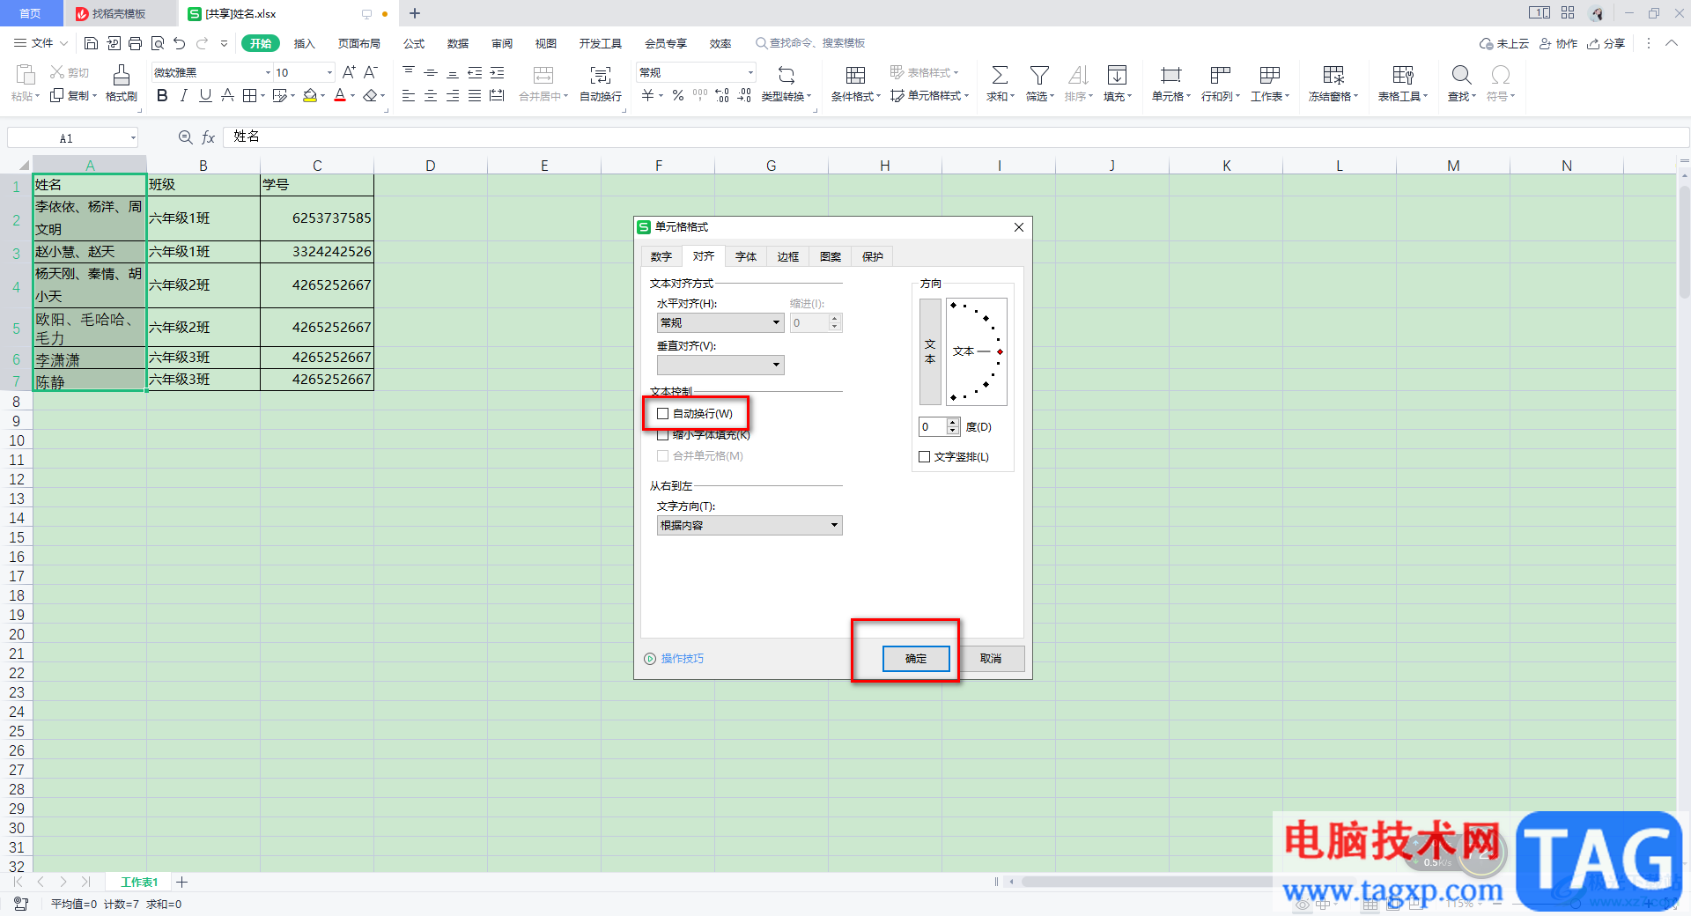Image resolution: width=1691 pixels, height=916 pixels.
Task: Enable the Shrink to Fit (缩小字体填充) checkbox
Action: pyautogui.click(x=662, y=435)
